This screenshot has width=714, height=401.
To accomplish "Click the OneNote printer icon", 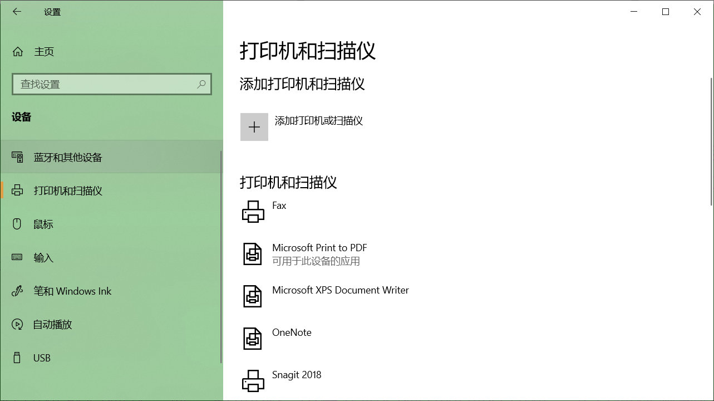I will tap(253, 339).
